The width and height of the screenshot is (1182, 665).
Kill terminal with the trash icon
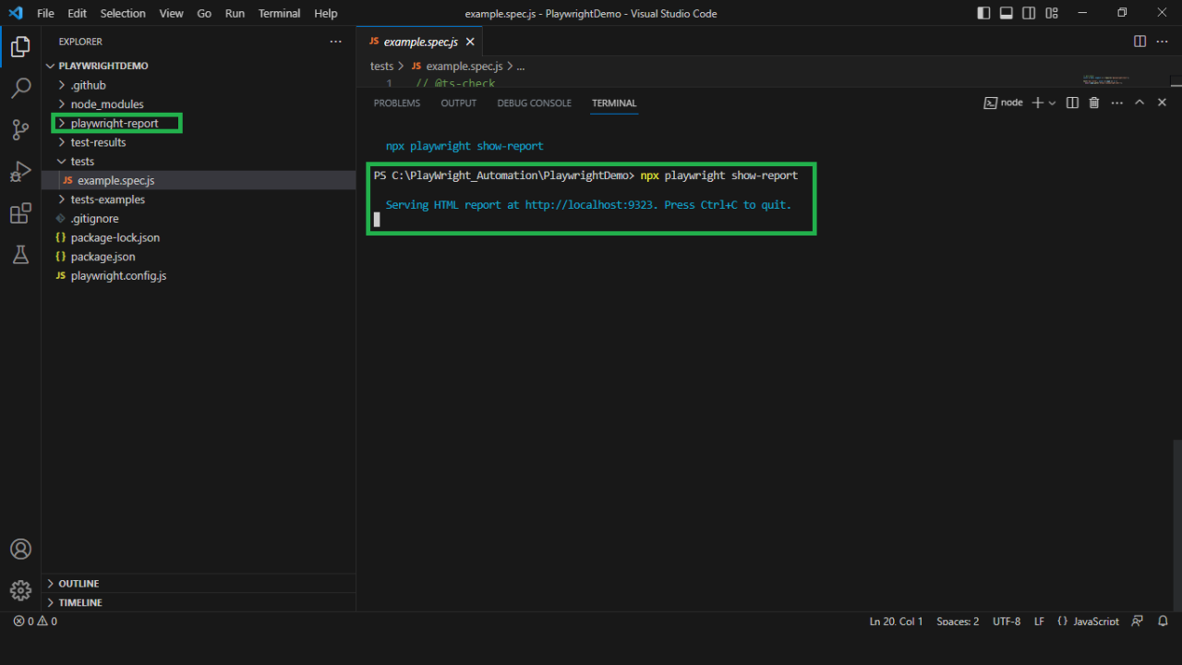click(1094, 103)
